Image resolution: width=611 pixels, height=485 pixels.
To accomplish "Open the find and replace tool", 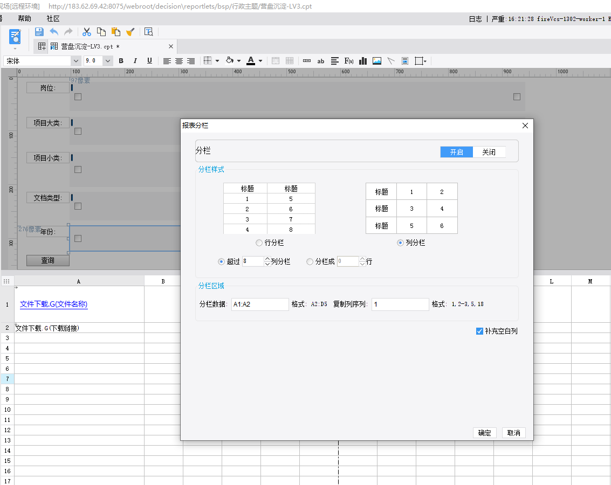I will click(148, 32).
